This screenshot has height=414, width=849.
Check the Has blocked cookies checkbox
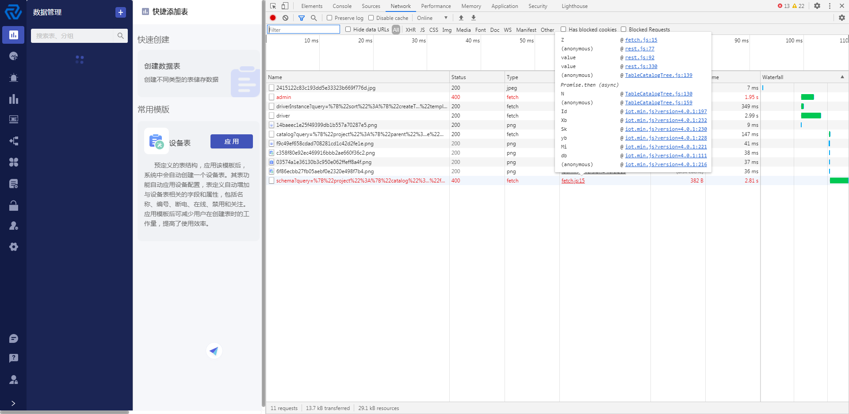coord(563,29)
